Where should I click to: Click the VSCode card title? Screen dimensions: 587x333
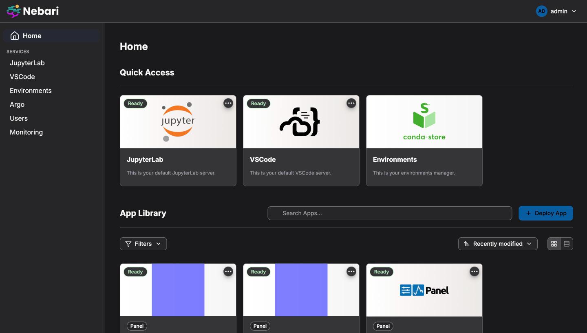(x=263, y=159)
